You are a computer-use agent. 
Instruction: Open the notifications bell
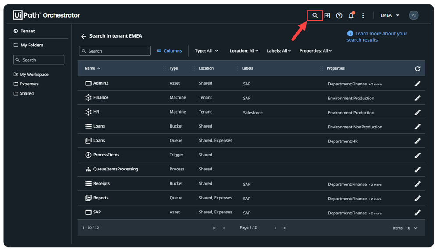tap(351, 15)
